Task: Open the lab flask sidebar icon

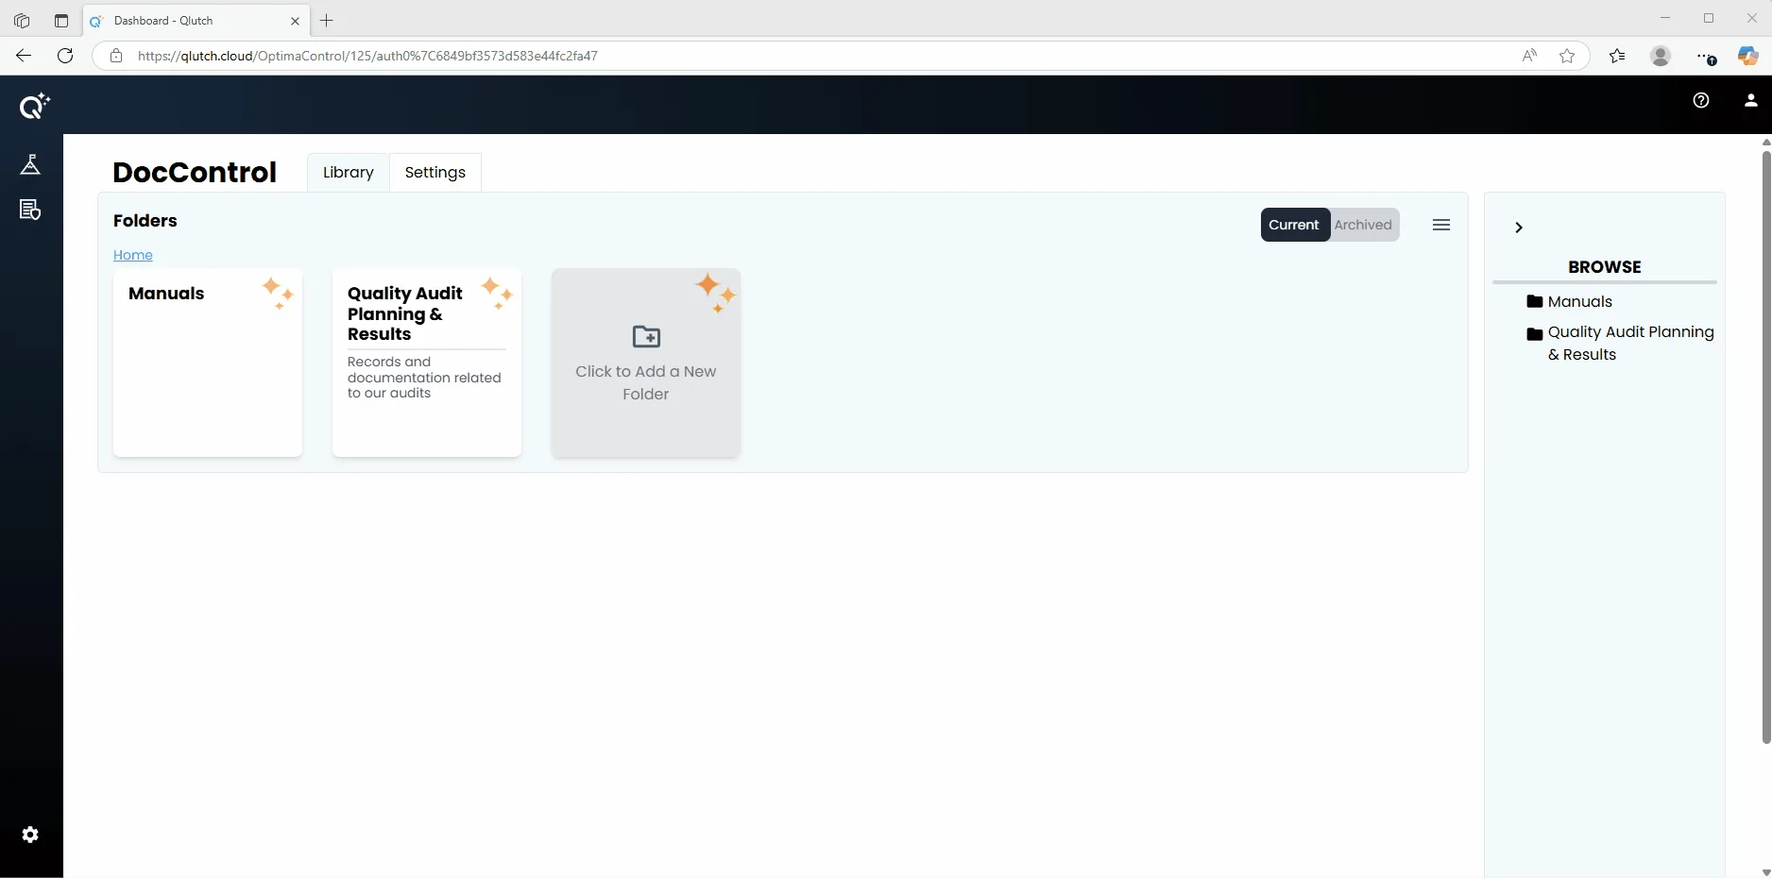Action: [x=30, y=164]
